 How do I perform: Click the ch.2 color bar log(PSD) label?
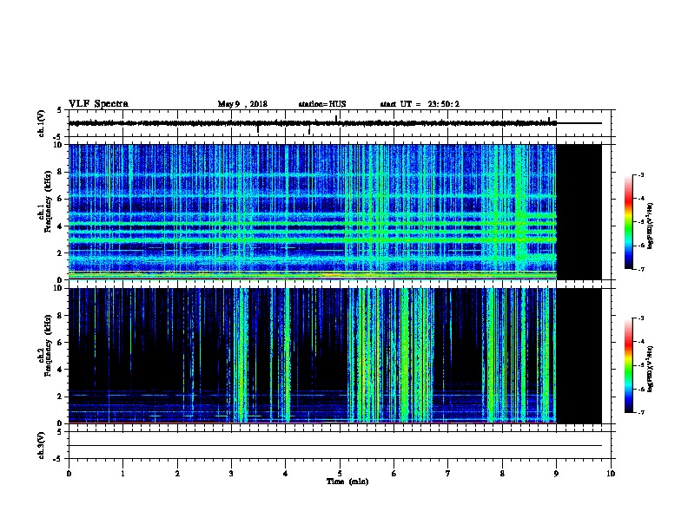tap(650, 369)
